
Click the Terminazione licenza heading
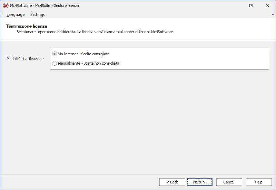[27, 26]
